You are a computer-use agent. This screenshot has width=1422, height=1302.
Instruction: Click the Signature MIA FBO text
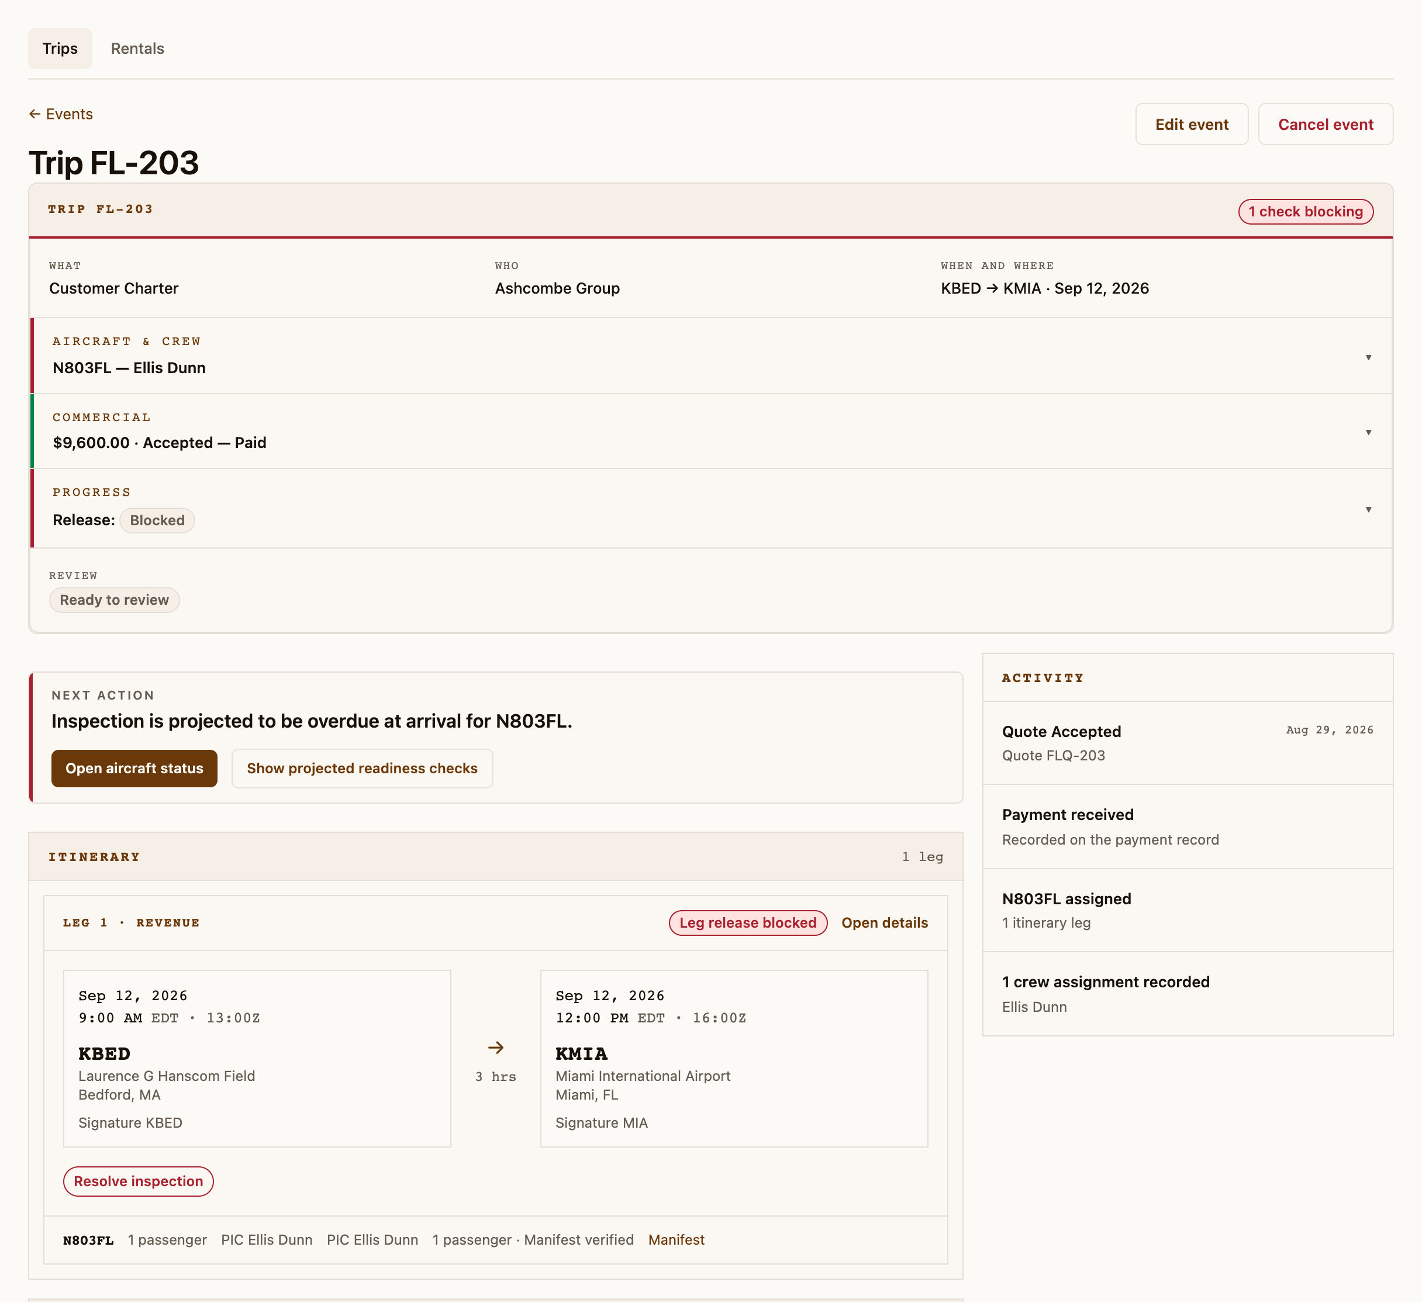(601, 1124)
